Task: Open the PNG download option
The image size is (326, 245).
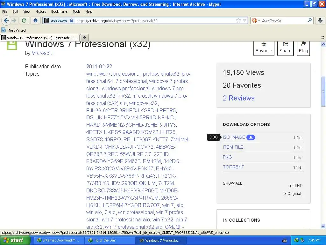Action: pos(227,157)
